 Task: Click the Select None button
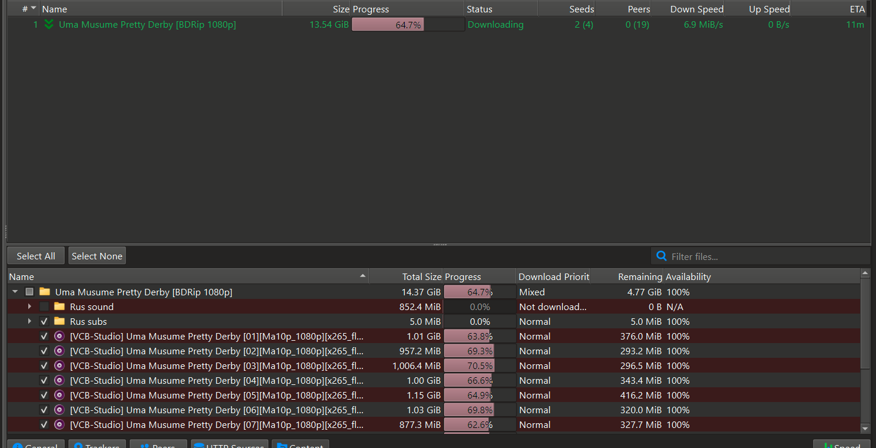(x=97, y=256)
